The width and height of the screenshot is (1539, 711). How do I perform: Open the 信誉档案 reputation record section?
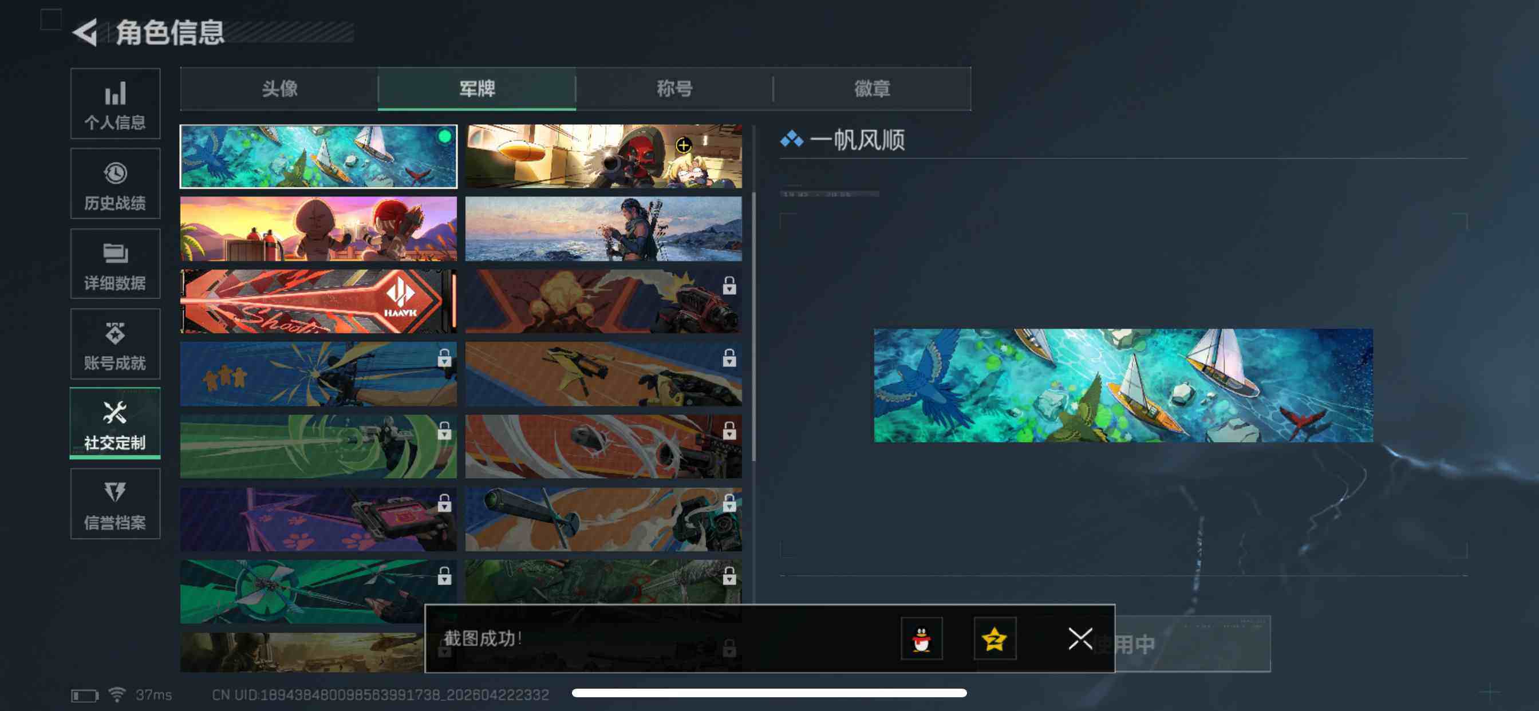pyautogui.click(x=115, y=504)
